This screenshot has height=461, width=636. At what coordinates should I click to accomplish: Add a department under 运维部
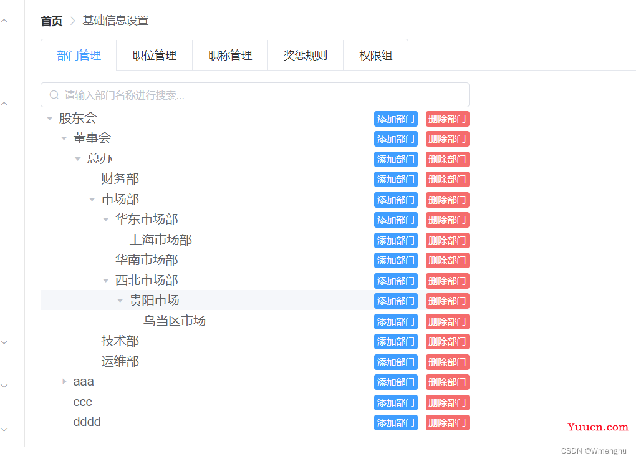coord(396,362)
